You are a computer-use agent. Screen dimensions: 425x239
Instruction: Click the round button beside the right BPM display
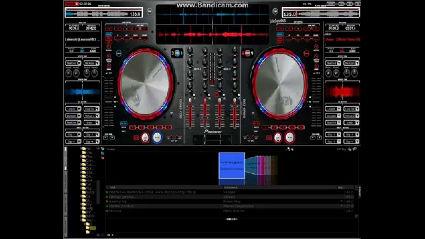[x=275, y=11]
